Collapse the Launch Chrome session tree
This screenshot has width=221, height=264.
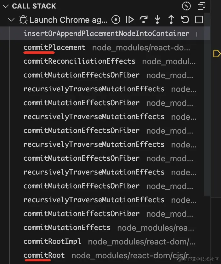pyautogui.click(x=11, y=20)
